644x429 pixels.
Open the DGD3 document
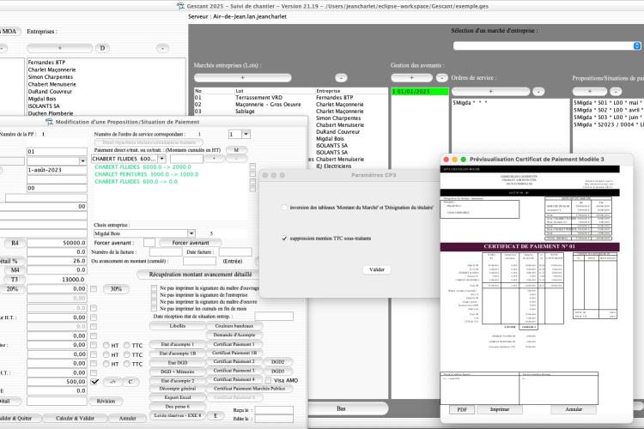(x=277, y=372)
